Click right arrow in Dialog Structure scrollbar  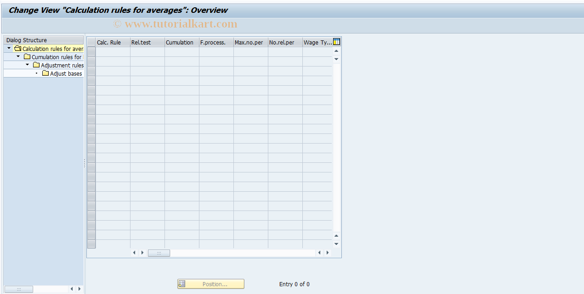79,289
